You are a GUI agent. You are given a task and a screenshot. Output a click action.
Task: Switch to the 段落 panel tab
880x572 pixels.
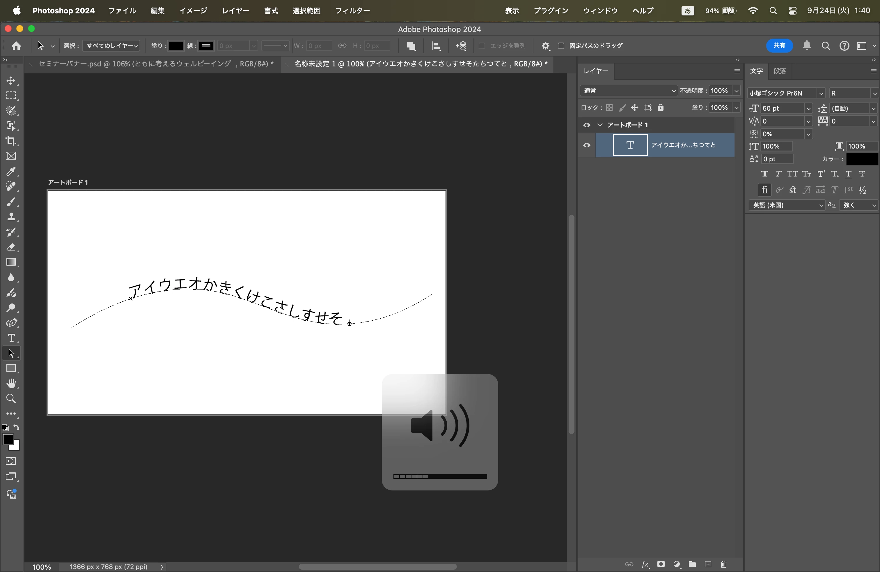point(780,71)
